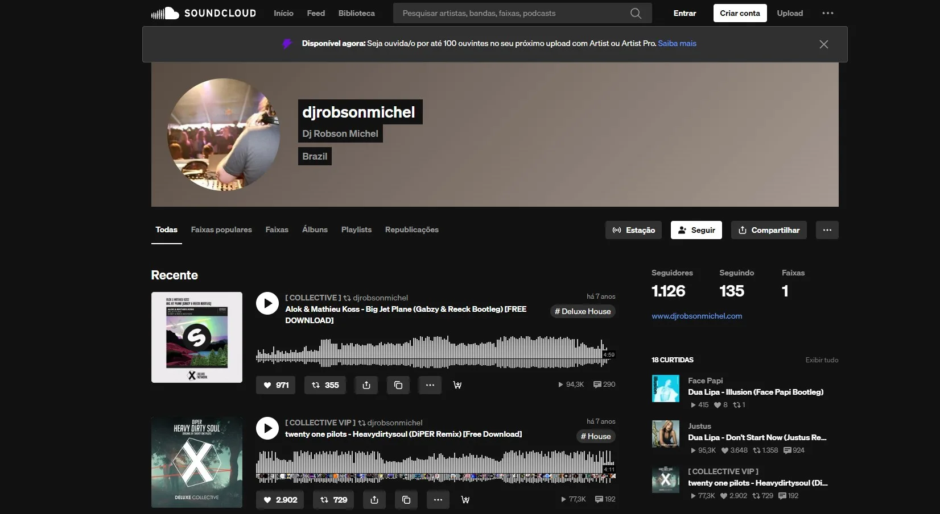Open Dua Lipa Illusion liked track thumbnail
The height and width of the screenshot is (514, 940).
click(666, 388)
